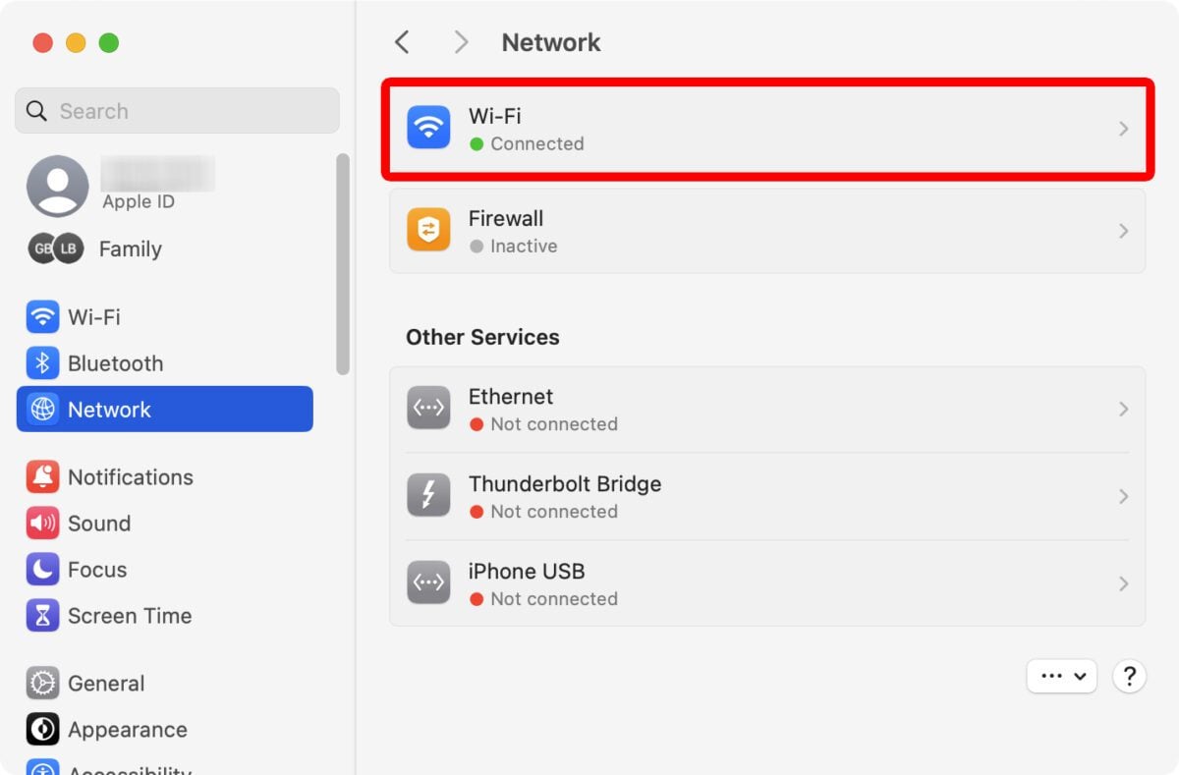Go back using the left arrow
The image size is (1179, 775).
tap(402, 42)
